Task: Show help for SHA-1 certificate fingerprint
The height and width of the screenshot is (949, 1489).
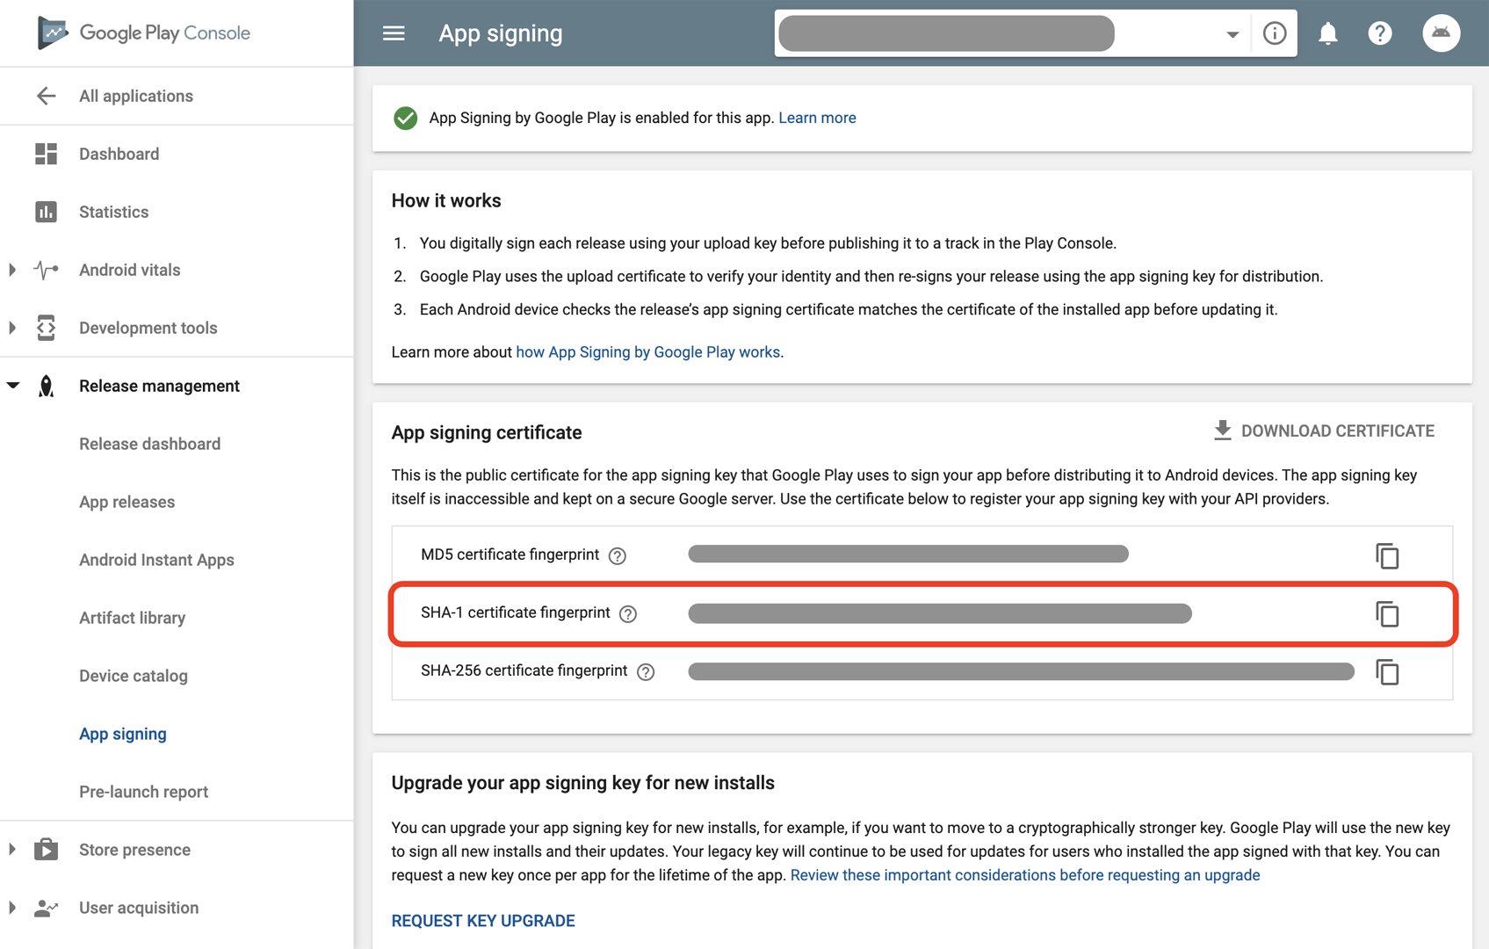Action: [628, 613]
